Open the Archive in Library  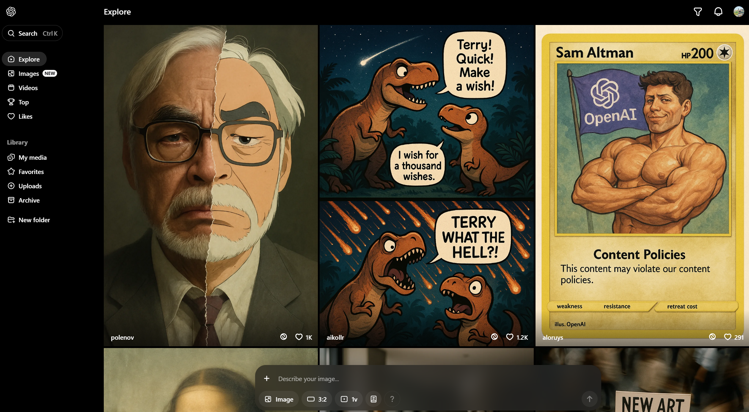point(23,200)
